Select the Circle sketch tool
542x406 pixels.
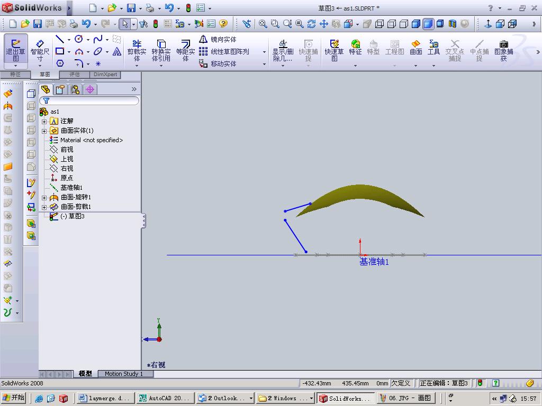point(79,39)
